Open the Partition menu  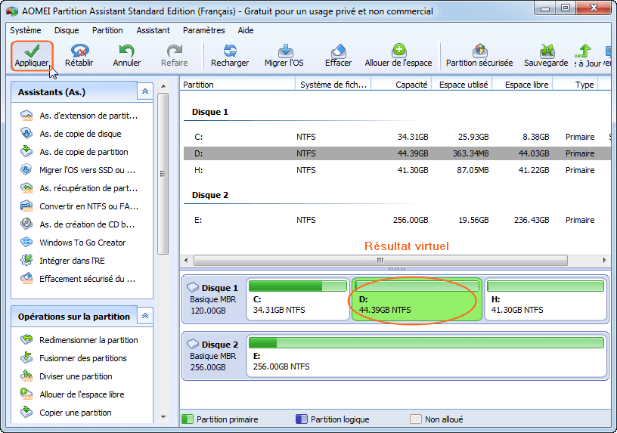tap(107, 30)
